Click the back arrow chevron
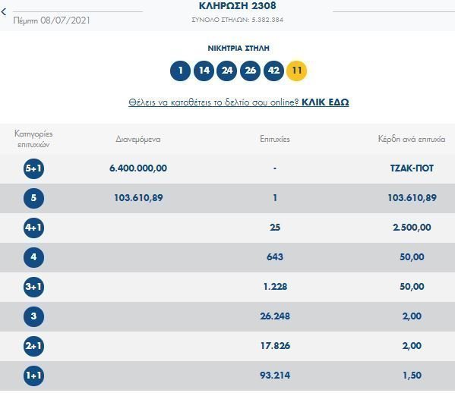The height and width of the screenshot is (393, 455). click(4, 12)
